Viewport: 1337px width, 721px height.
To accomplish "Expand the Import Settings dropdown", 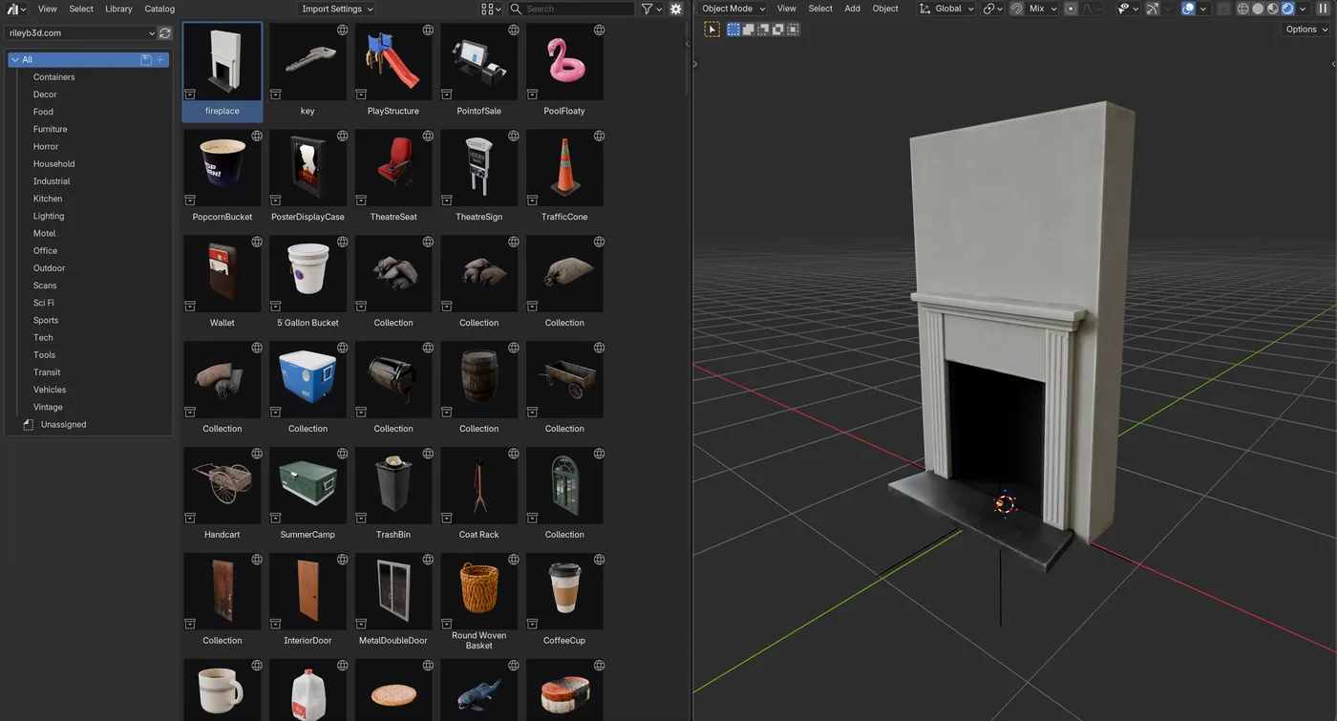I will (x=336, y=9).
